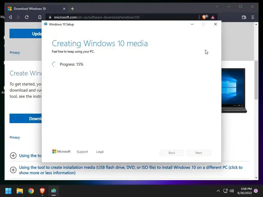Open the tab search dropdown chevron
The image size is (263, 197).
click(x=217, y=6)
